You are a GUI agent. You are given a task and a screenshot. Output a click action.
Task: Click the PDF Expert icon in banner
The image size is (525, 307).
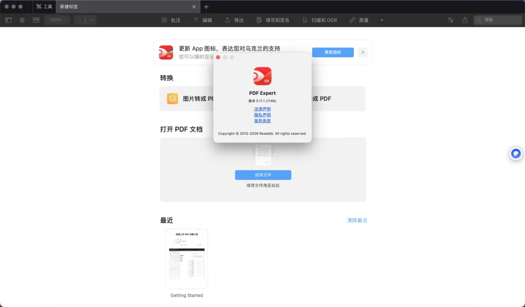[x=166, y=52]
